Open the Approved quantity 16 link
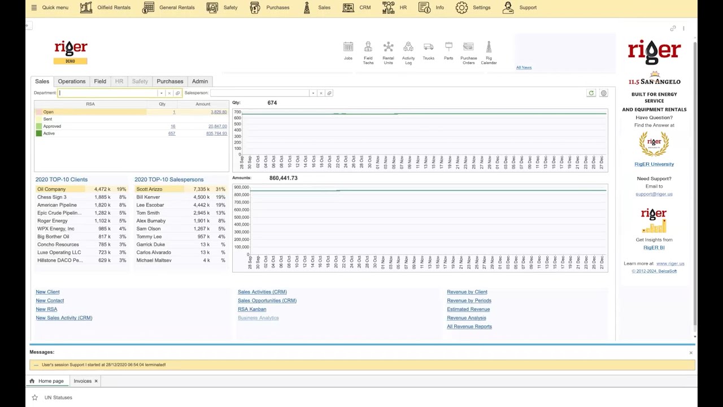Viewport: 723px width, 407px height. click(x=173, y=126)
